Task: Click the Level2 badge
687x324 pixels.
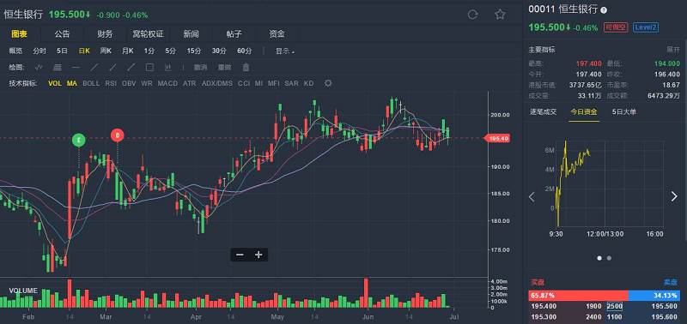Action: coord(645,27)
